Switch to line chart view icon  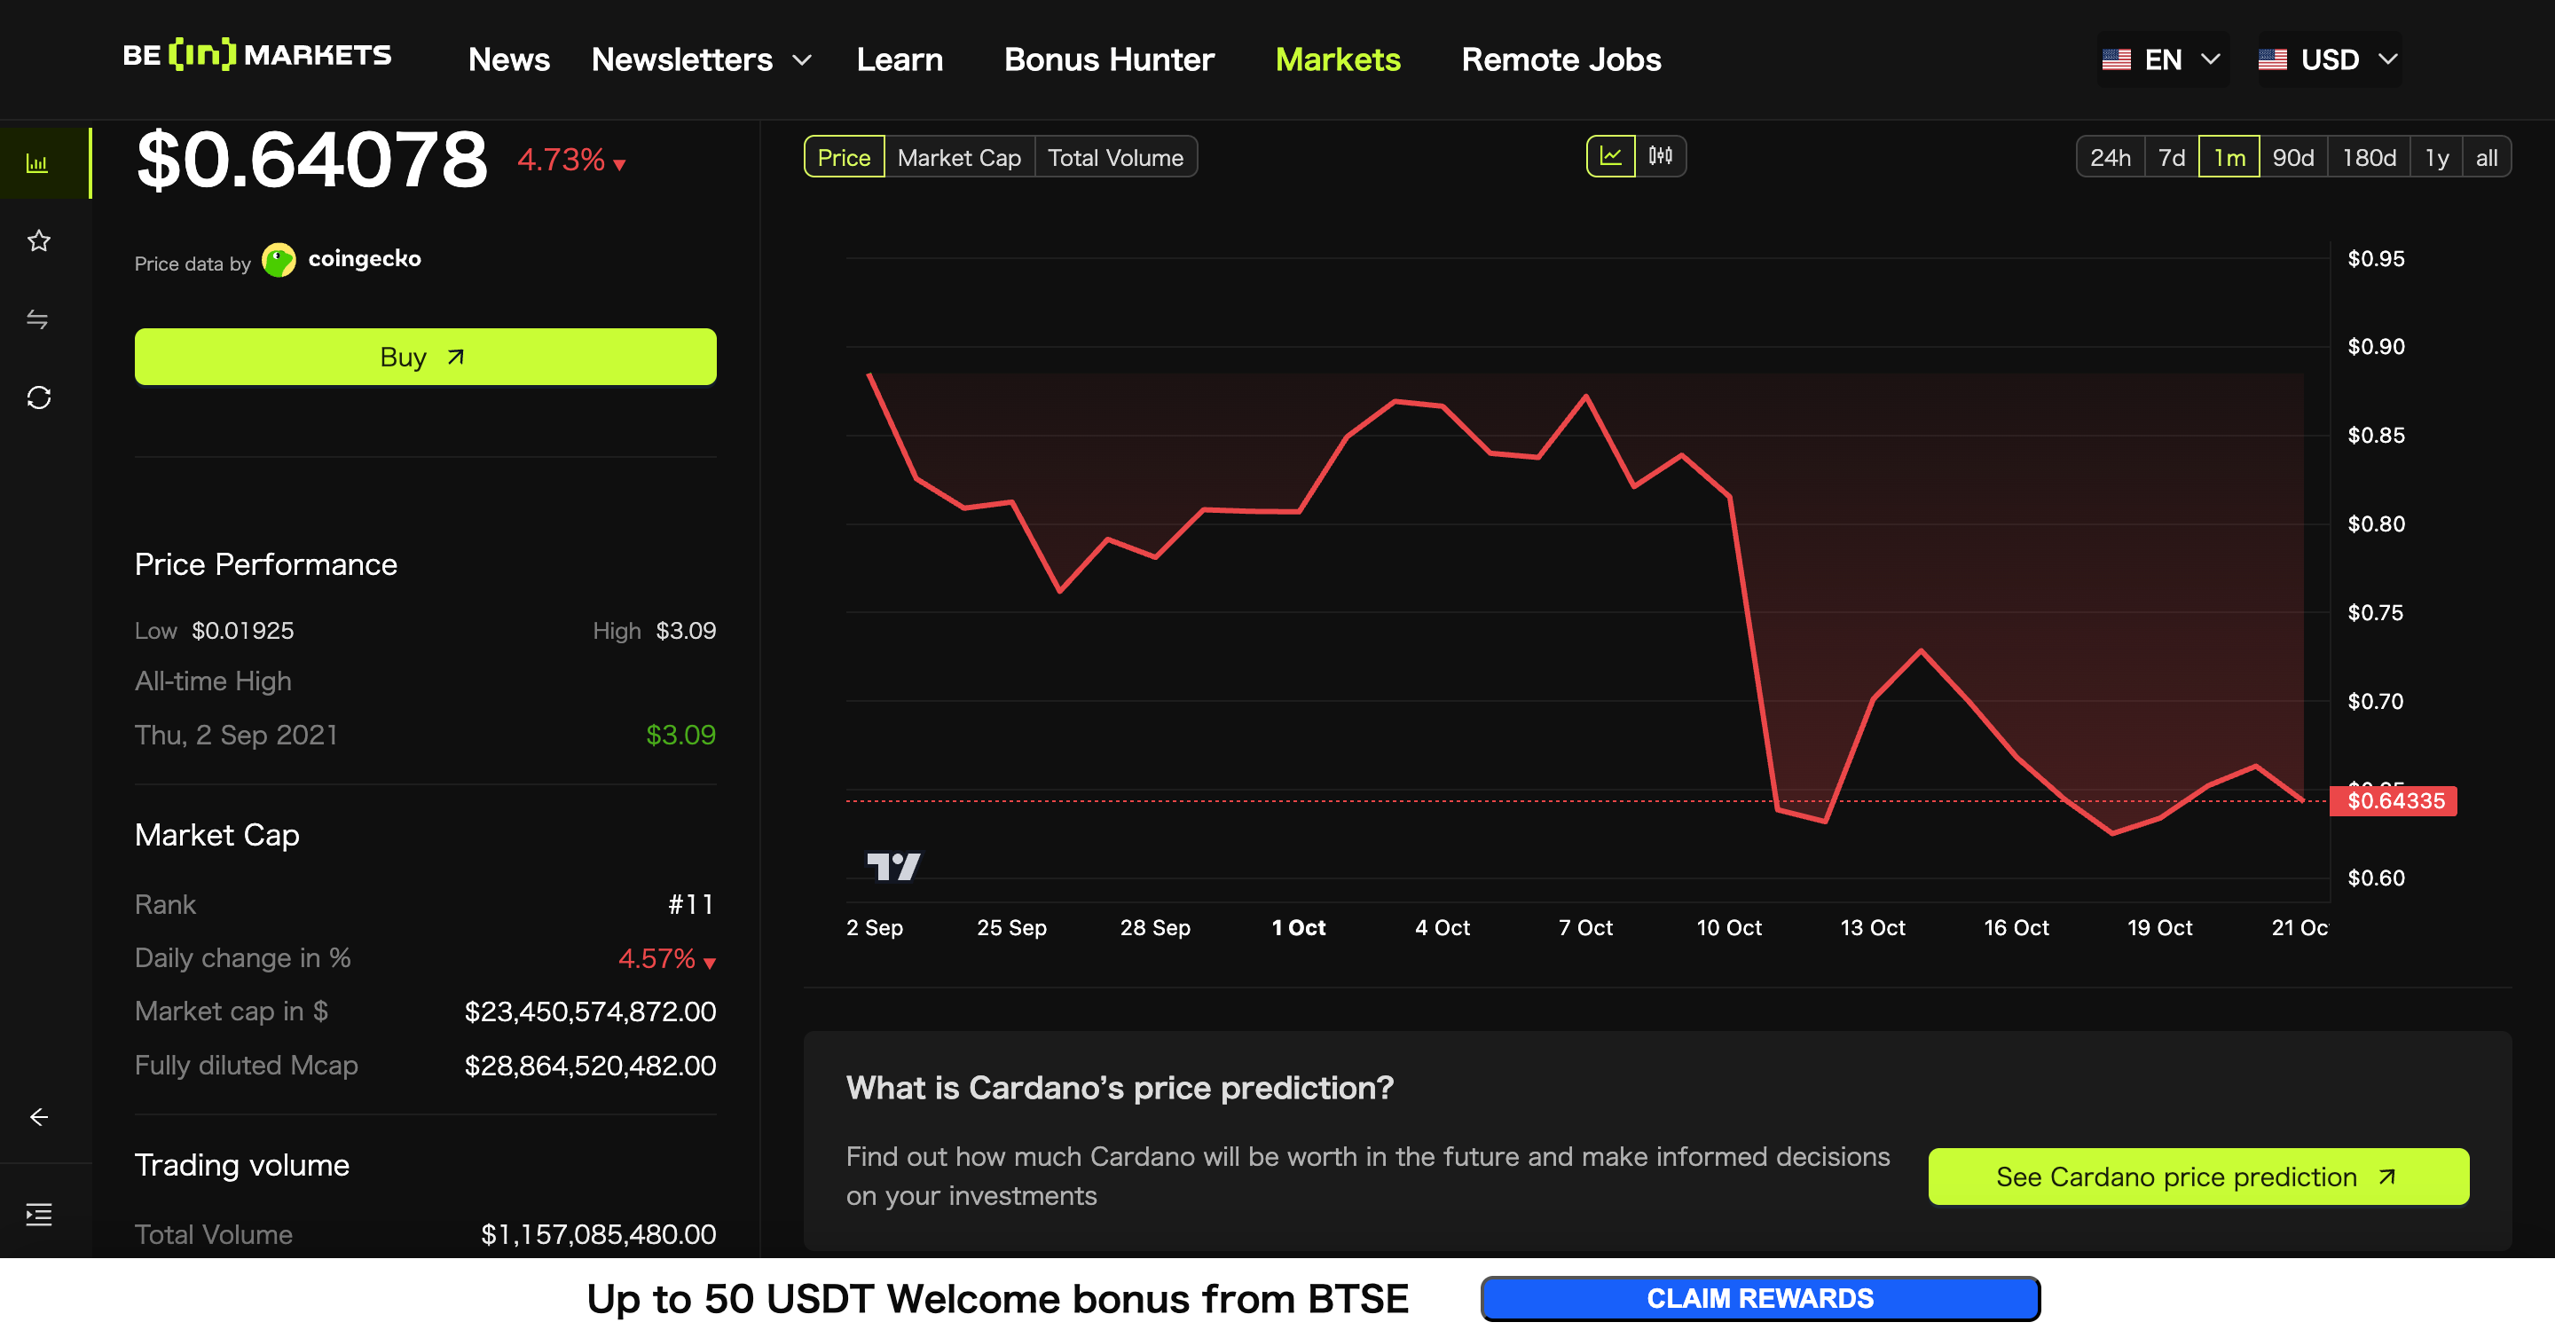1611,157
